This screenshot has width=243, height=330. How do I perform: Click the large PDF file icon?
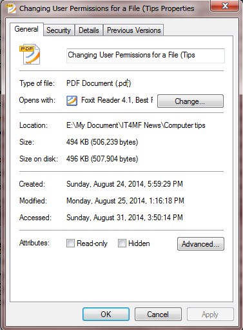click(x=30, y=54)
